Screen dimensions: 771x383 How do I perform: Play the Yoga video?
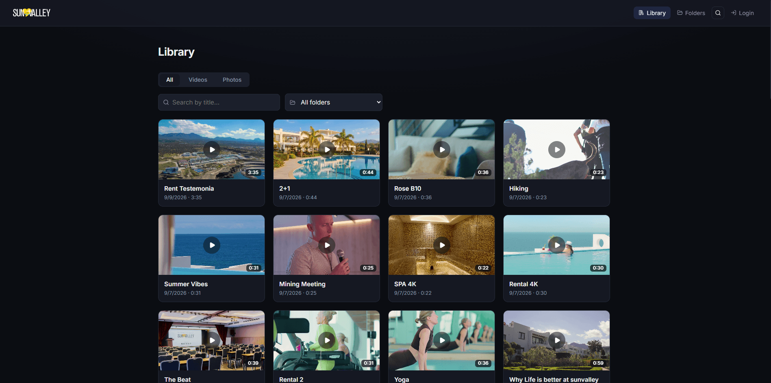[442, 340]
